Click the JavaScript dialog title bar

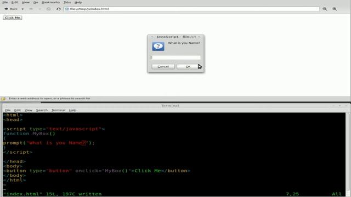[x=175, y=37]
